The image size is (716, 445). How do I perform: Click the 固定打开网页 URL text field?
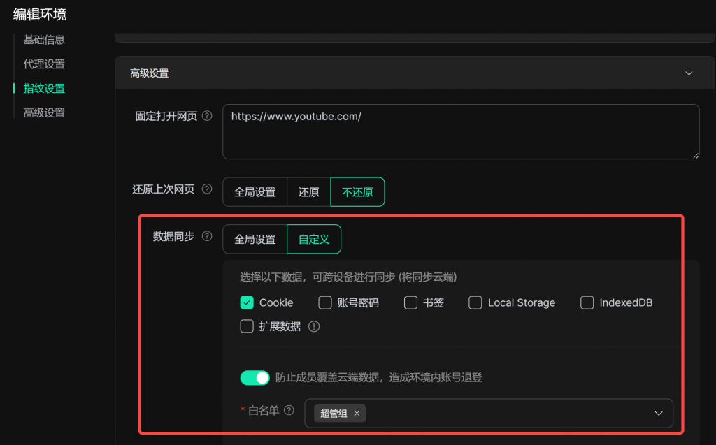pyautogui.click(x=460, y=131)
